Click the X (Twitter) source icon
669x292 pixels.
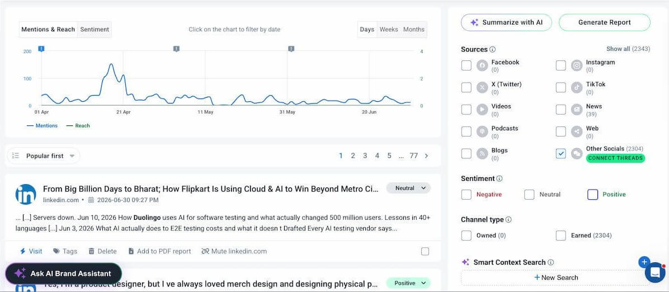(x=482, y=87)
